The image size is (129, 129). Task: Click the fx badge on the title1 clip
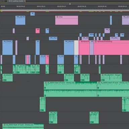pos(57,17)
